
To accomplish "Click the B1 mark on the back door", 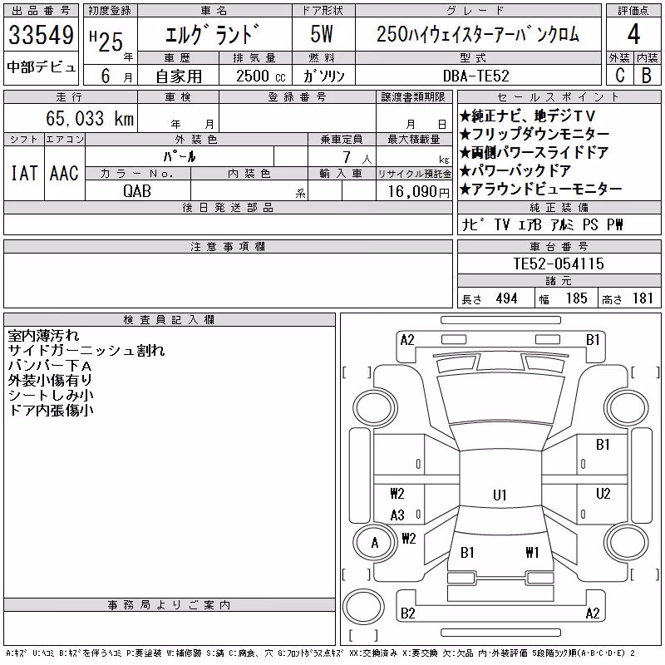I will pyautogui.click(x=467, y=552).
